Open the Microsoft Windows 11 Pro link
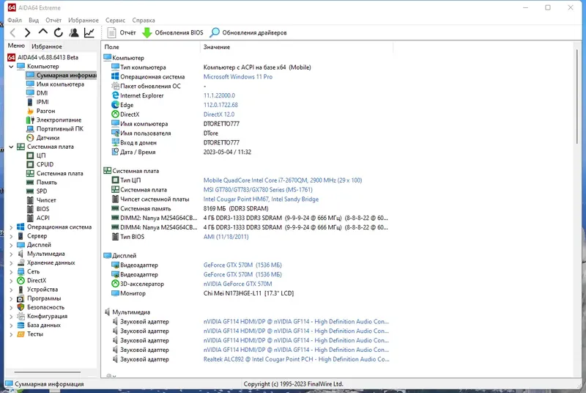This screenshot has width=586, height=393. coord(237,77)
